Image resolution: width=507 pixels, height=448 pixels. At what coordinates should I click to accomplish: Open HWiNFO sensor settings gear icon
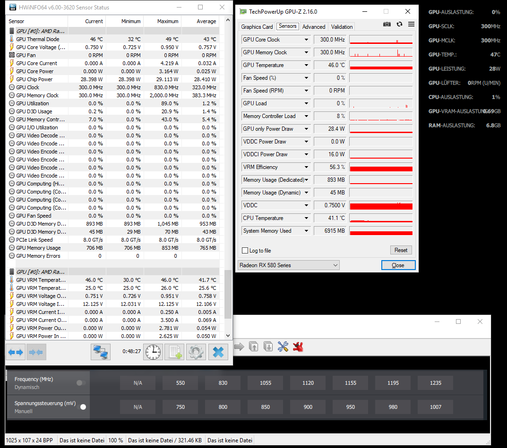pos(196,352)
